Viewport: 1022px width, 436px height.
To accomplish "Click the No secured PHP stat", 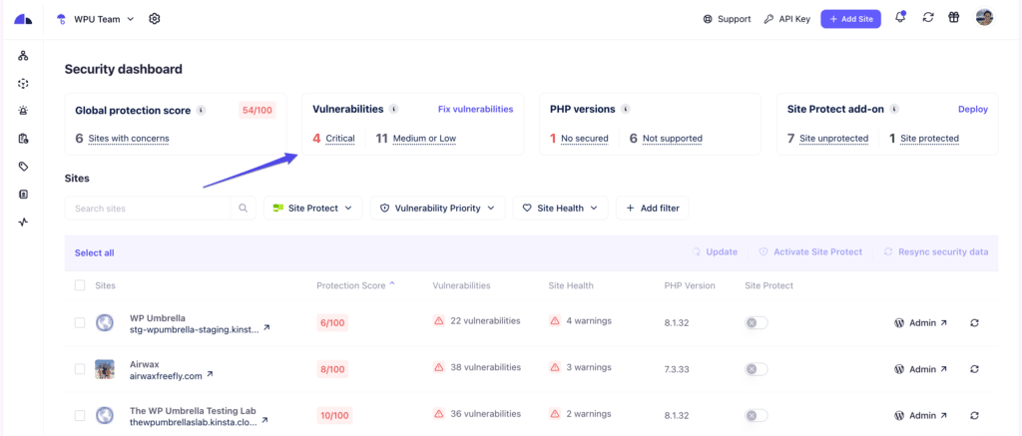I will pos(579,138).
